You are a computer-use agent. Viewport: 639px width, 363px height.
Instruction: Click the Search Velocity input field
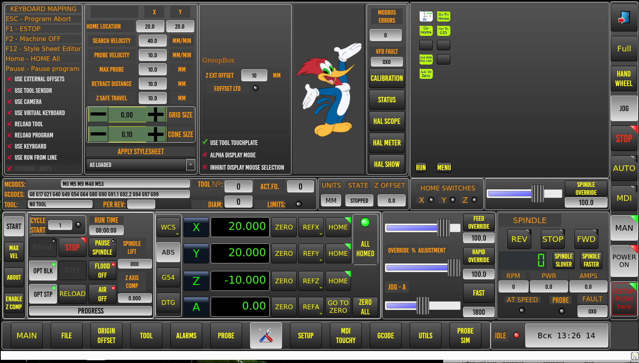(153, 41)
